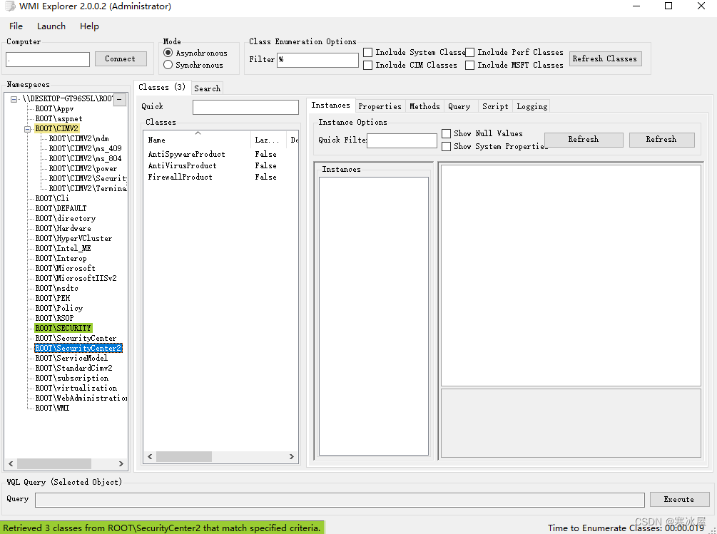Select ROOT\RSOP namespace
The width and height of the screenshot is (717, 534).
54,319
